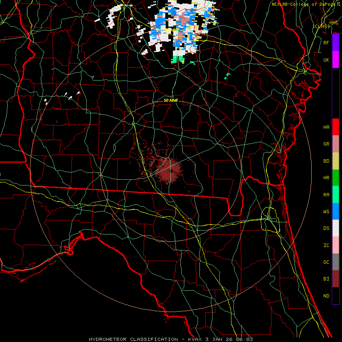The height and width of the screenshot is (342, 342).
Task: Select the white DS legend swatch
Action: pos(336,228)
